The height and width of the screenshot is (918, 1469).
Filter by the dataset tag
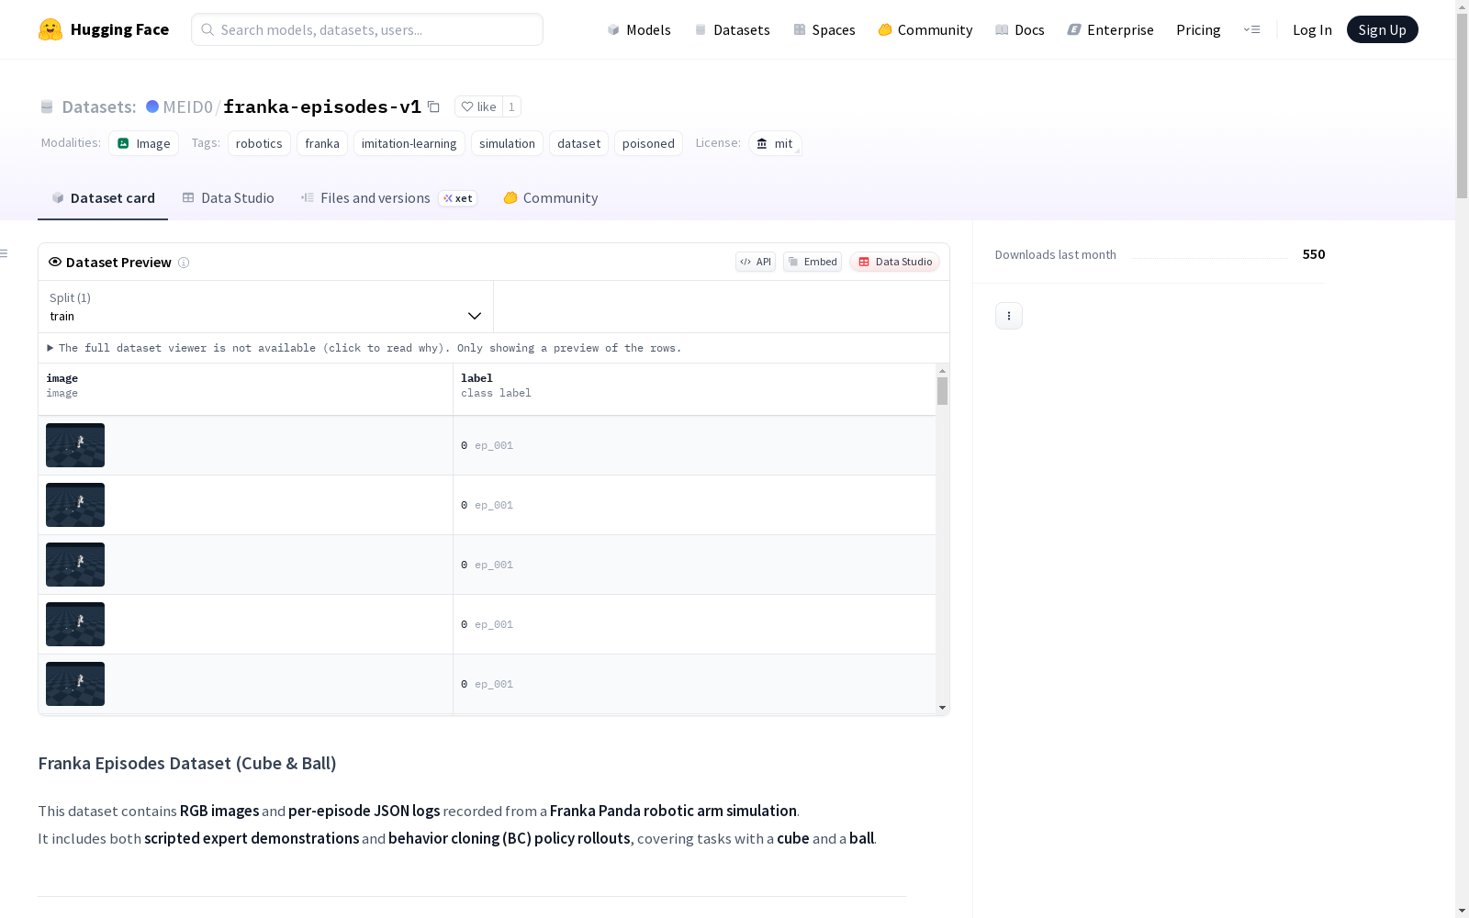coord(578,143)
